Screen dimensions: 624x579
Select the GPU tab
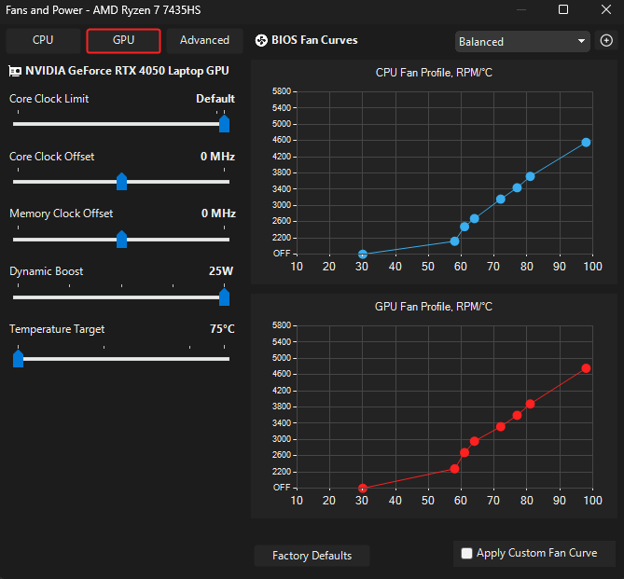tap(123, 40)
